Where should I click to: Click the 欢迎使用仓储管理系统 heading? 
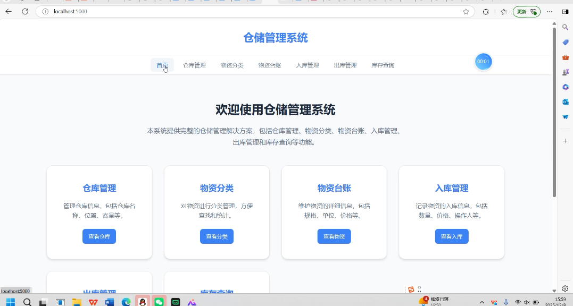click(x=275, y=109)
